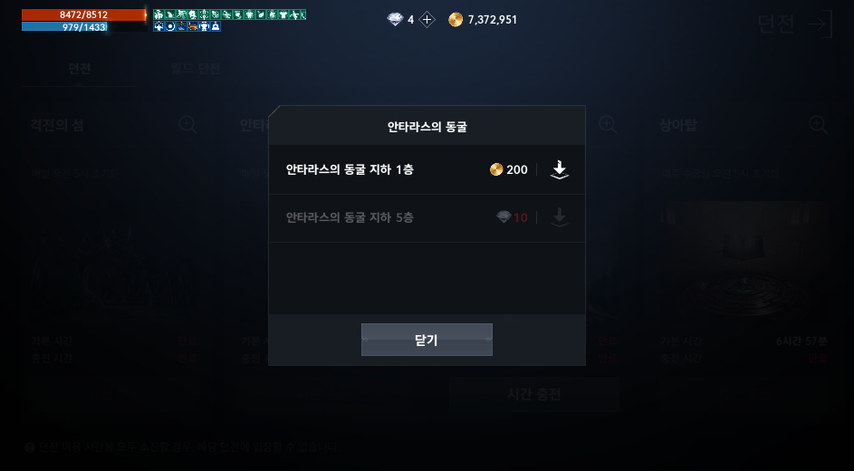Close the dialog with the 닫기 button
Screen dimensions: 854x471
pyautogui.click(x=427, y=340)
